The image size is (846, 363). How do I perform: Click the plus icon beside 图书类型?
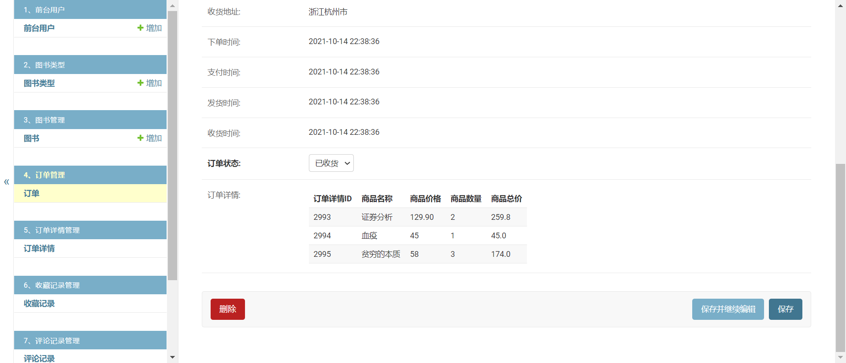pos(141,83)
